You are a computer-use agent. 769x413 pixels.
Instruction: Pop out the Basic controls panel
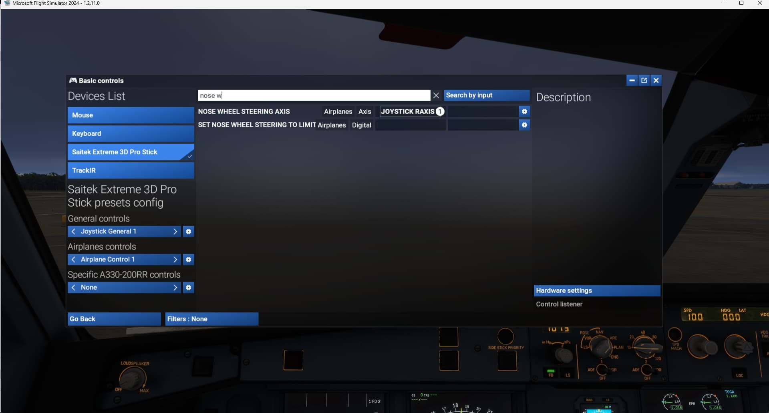click(x=644, y=81)
